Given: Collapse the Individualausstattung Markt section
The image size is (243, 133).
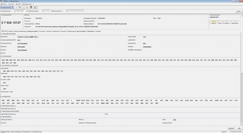Looking at the screenshot, I should (1, 111).
